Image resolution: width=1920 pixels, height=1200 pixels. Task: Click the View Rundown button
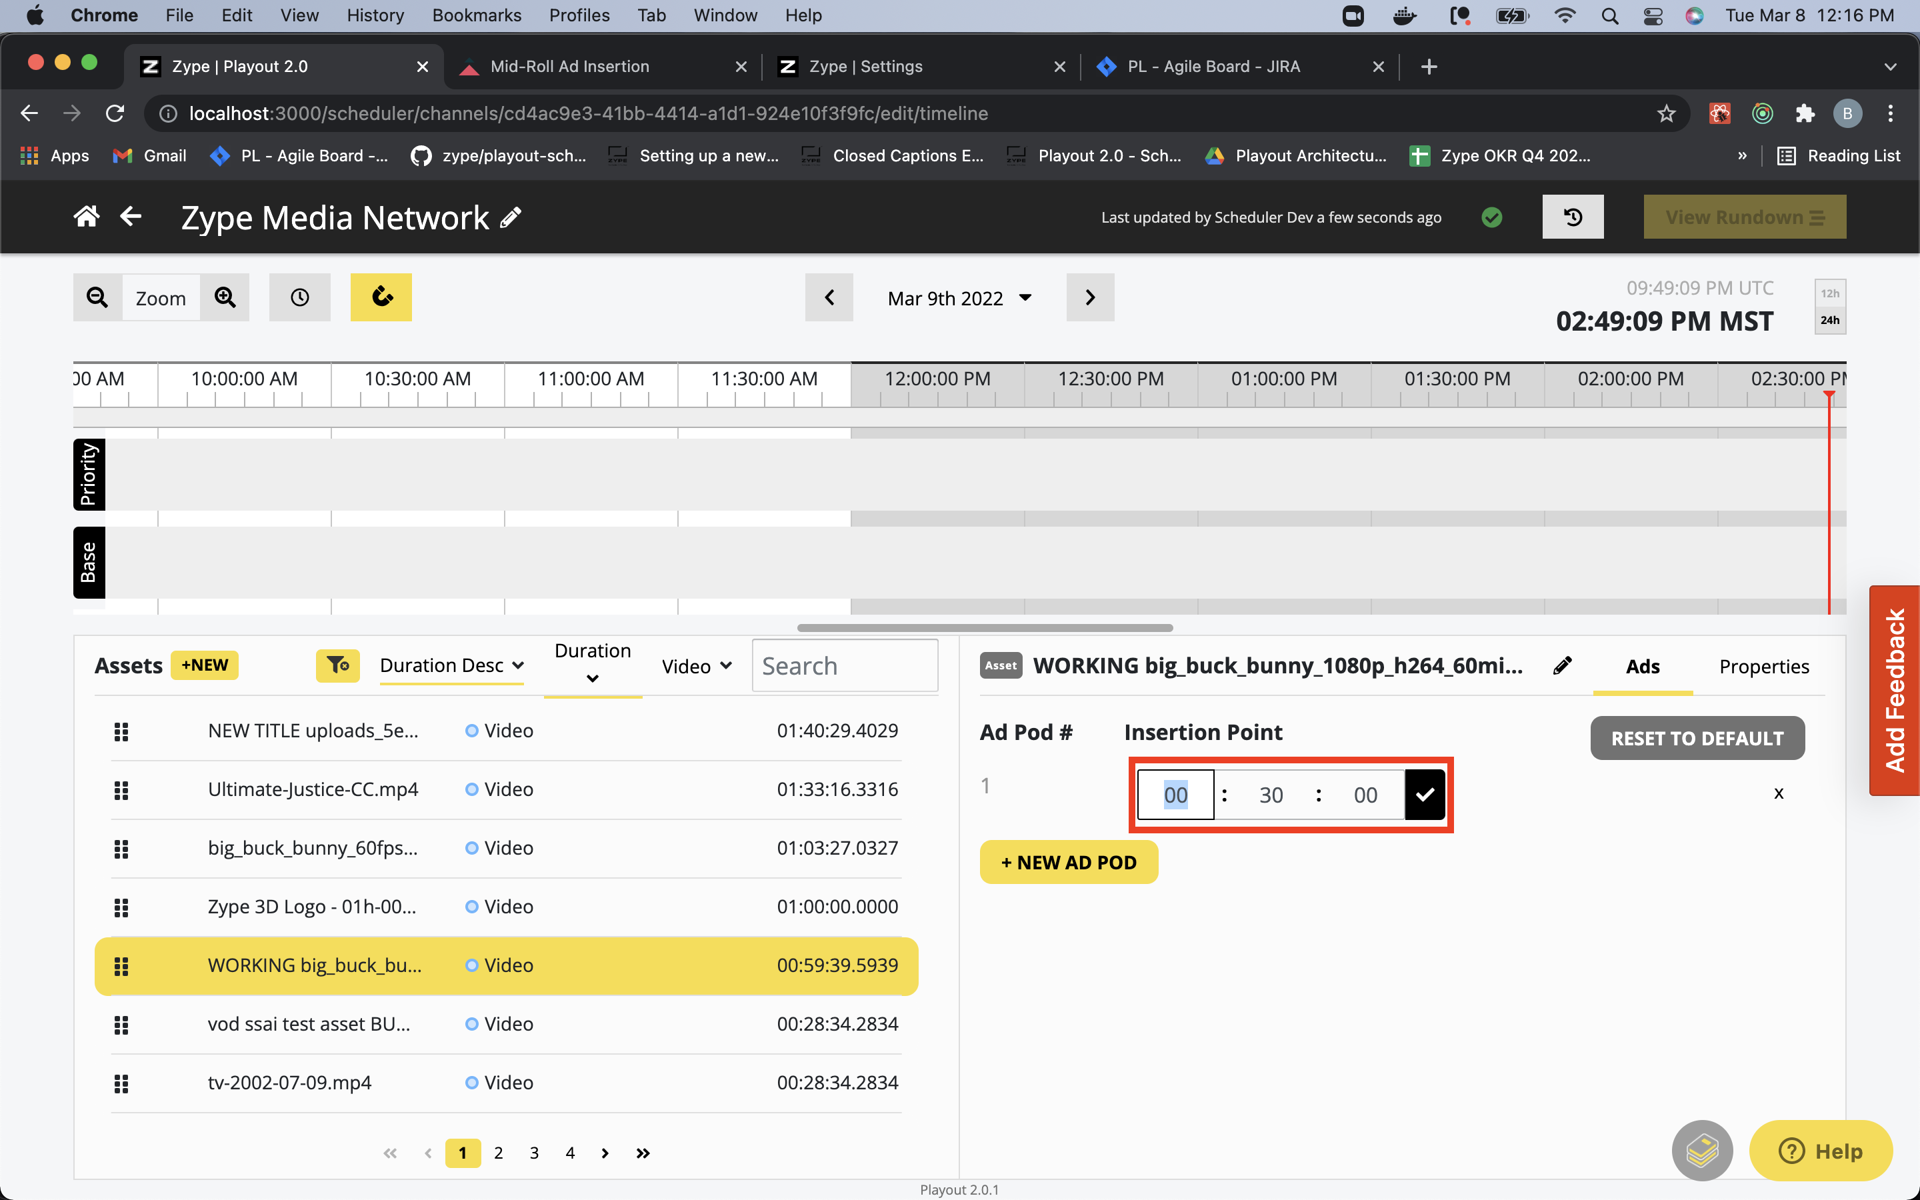click(x=1744, y=217)
